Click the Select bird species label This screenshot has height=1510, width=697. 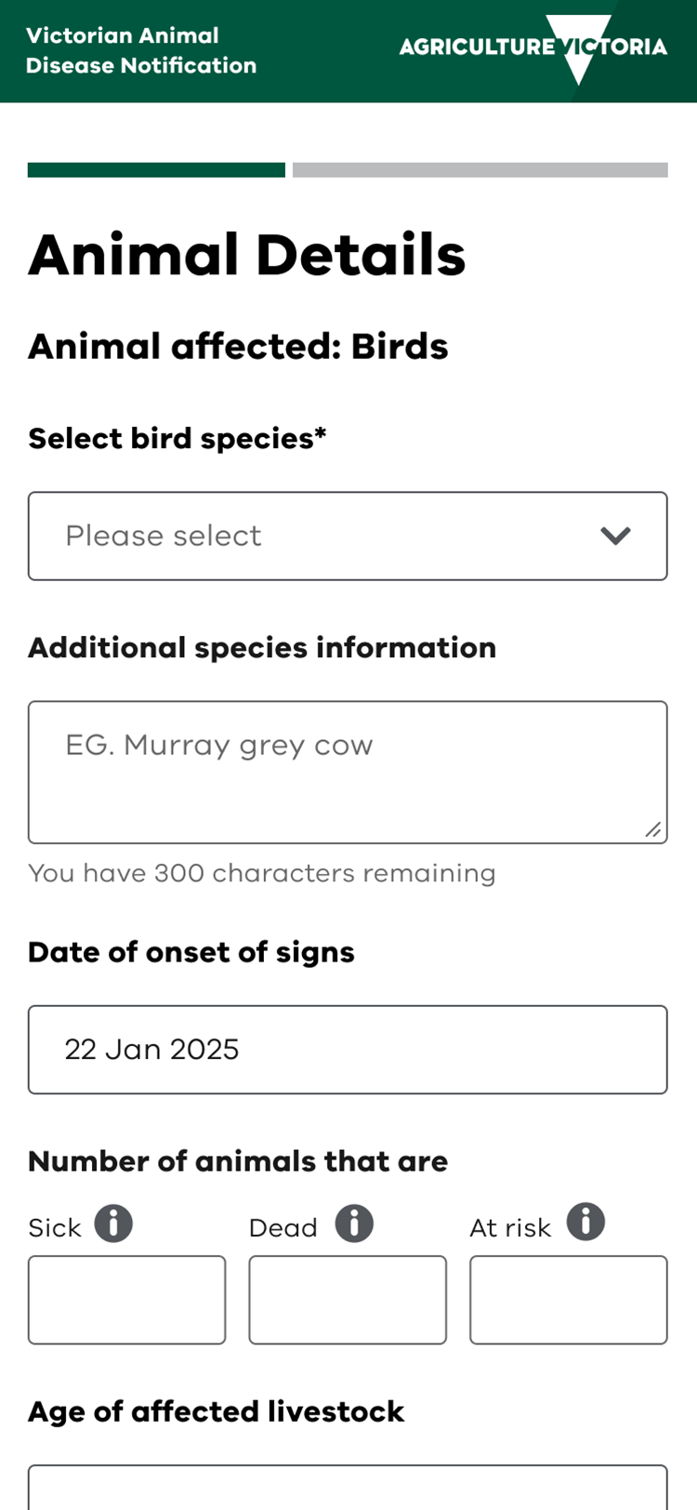[x=177, y=438]
